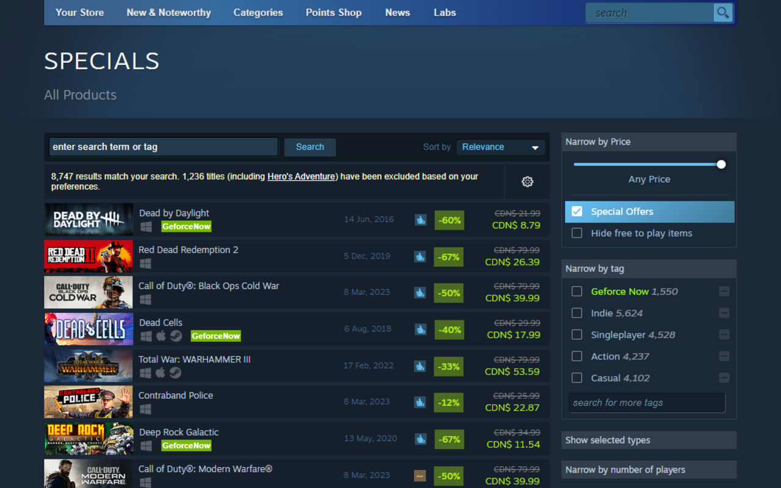This screenshot has width=781, height=488.
Task: Click the mixed review icon for Modern Warfare
Action: [x=420, y=475]
